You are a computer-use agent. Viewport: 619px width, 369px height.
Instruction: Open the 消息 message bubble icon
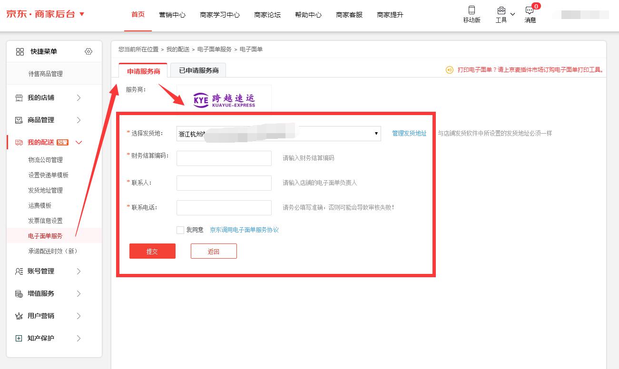coord(530,10)
